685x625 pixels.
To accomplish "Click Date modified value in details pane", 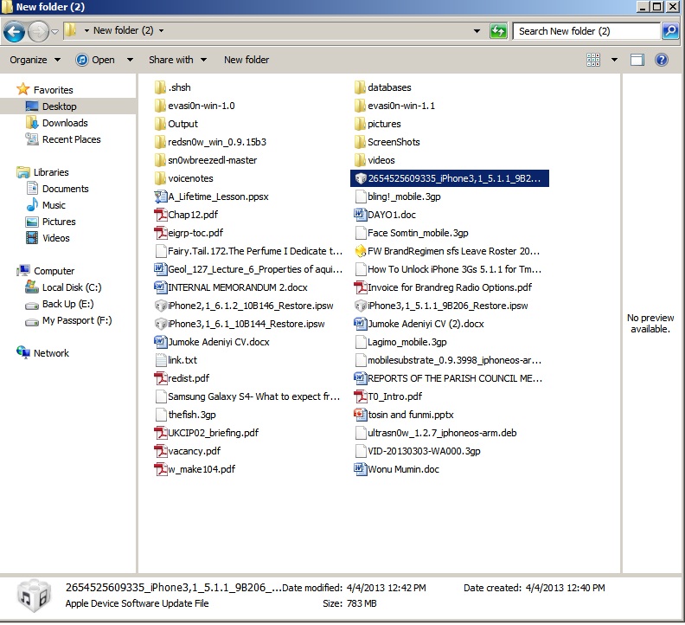I will [387, 588].
